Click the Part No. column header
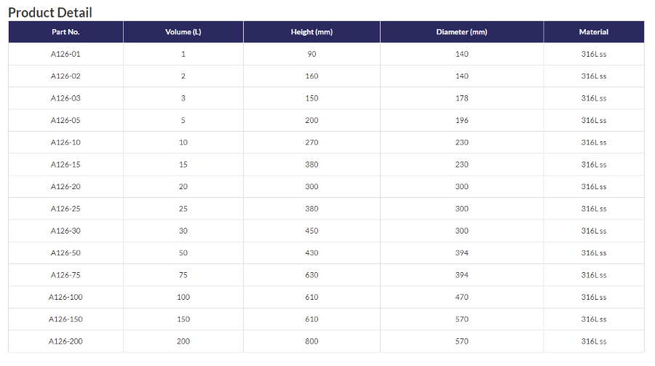655x366 pixels. 65,32
